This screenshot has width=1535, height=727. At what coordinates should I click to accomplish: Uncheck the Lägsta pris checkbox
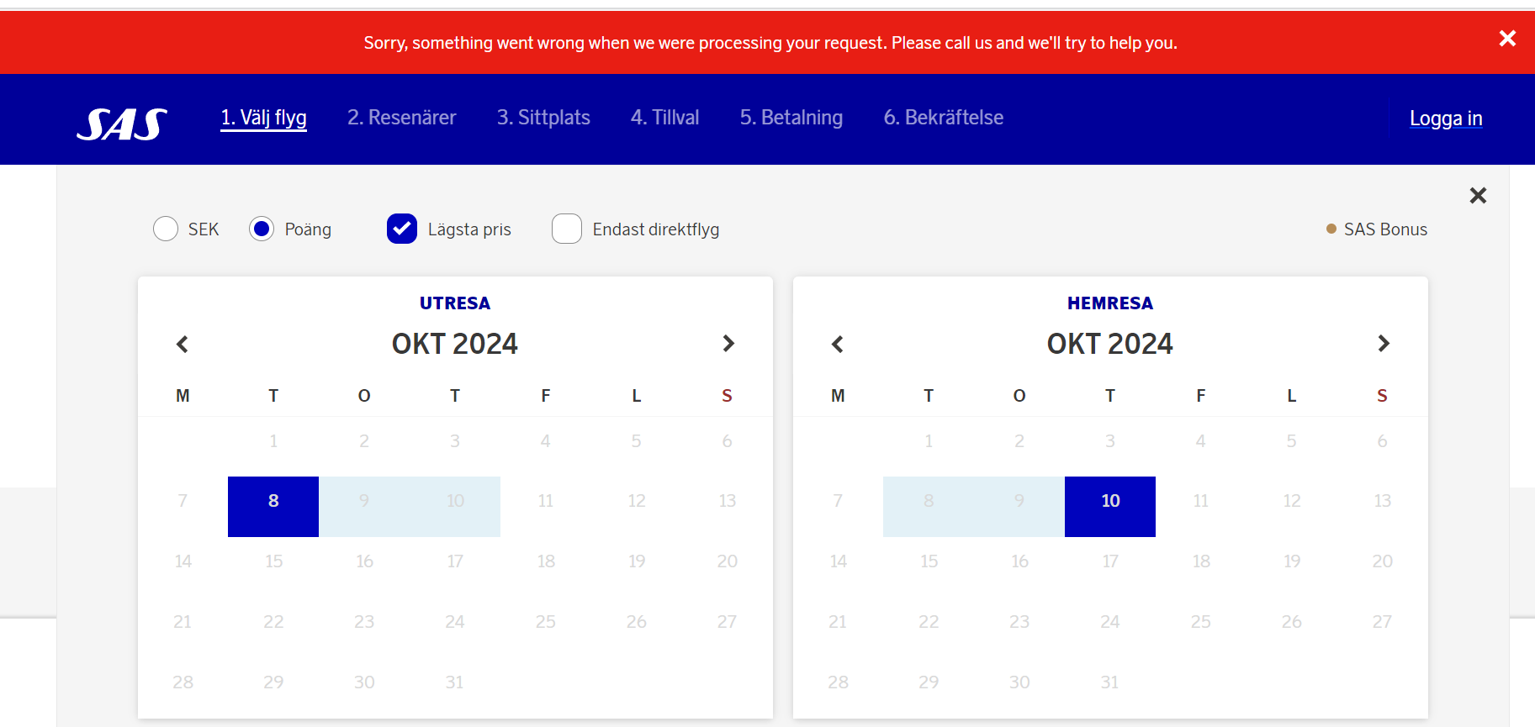coord(402,229)
